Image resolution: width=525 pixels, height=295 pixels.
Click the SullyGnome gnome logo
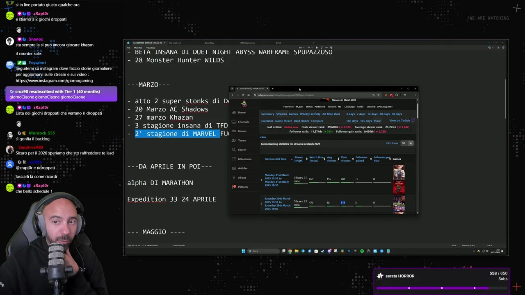244,103
